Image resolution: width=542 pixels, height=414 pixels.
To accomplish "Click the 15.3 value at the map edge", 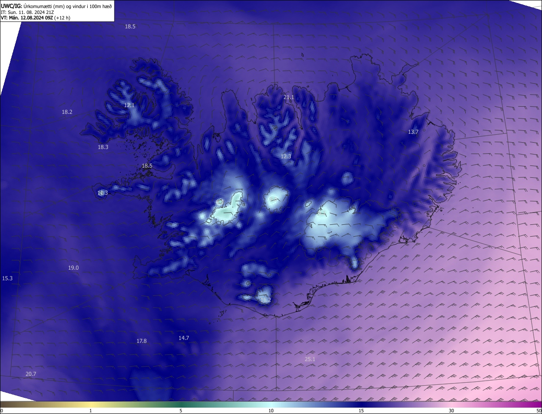I will 7,279.
